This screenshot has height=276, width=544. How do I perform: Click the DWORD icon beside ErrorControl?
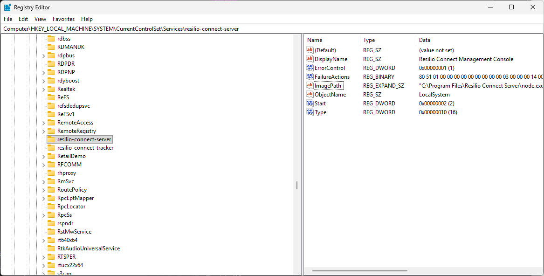pos(310,68)
